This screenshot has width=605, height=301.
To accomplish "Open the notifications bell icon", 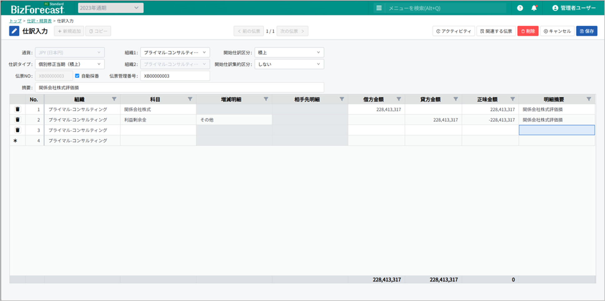I will (x=534, y=8).
